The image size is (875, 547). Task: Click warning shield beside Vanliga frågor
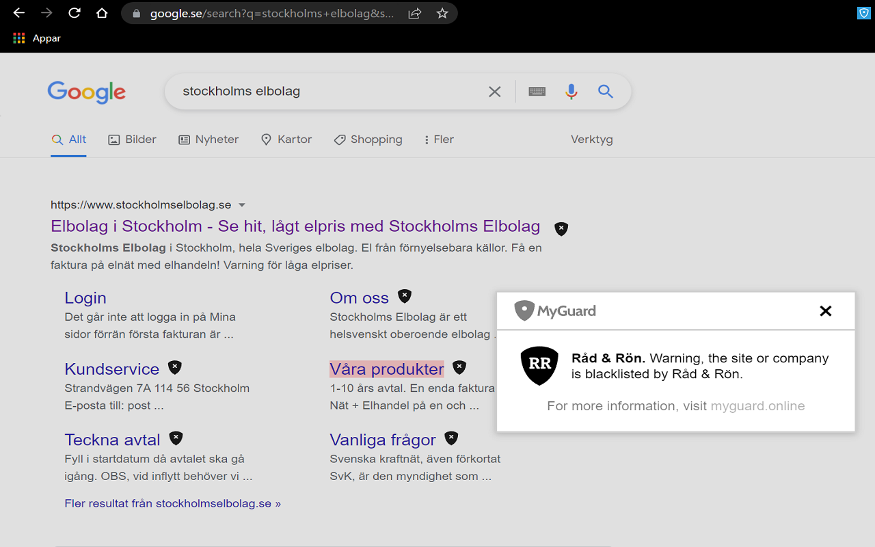[x=451, y=438]
